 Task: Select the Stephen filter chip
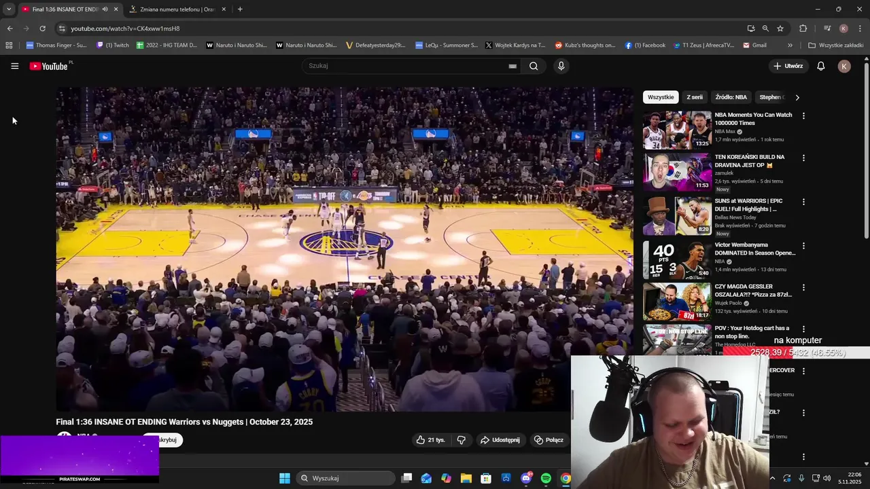pyautogui.click(x=771, y=97)
